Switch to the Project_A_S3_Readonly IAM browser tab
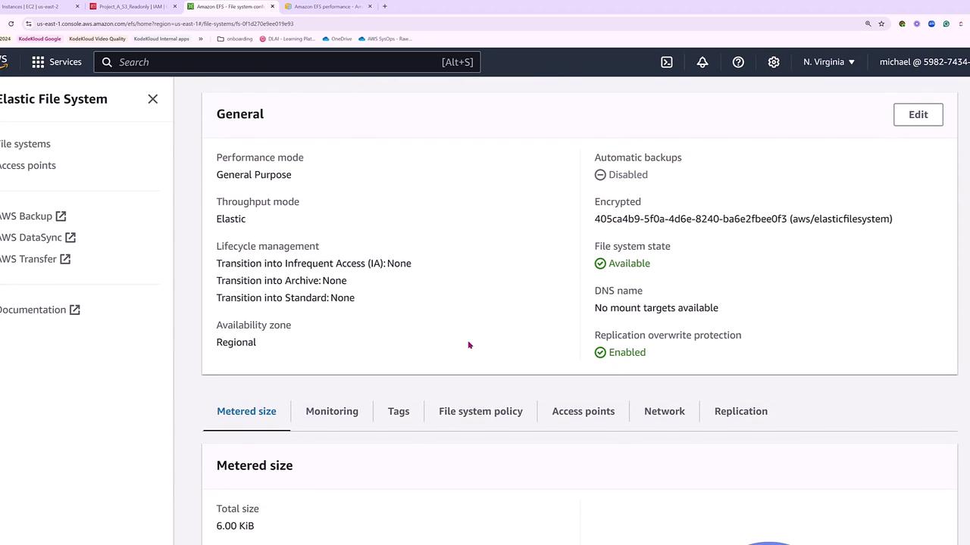The height and width of the screenshot is (545, 970). coord(131,6)
